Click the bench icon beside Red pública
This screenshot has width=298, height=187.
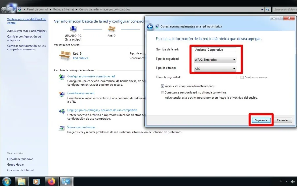pos(65,55)
